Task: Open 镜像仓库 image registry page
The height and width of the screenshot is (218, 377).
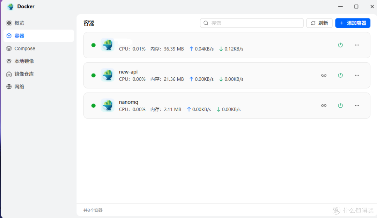Action: pyautogui.click(x=38, y=74)
